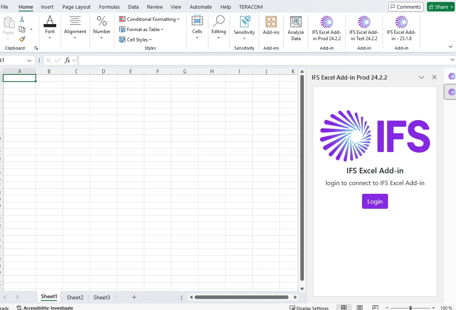Image resolution: width=456 pixels, height=310 pixels.
Task: Open IFS Excel Add-in Test 24.2.2 ribbon button
Action: tap(364, 28)
